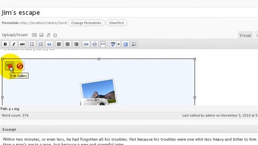
Task: Toggle bold formatting
Action: point(5,44)
